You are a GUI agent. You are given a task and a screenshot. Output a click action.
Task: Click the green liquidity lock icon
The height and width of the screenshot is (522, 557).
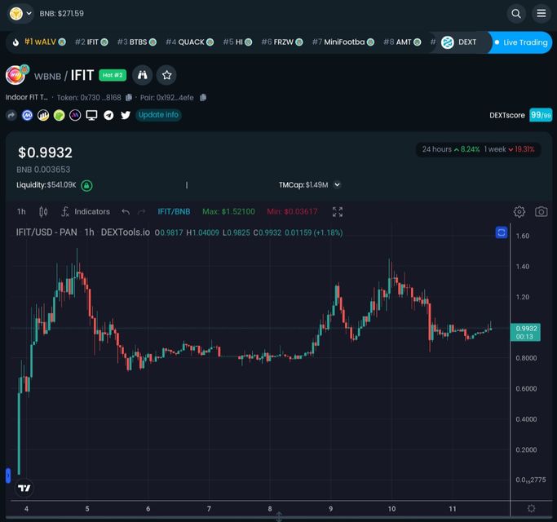pos(86,185)
